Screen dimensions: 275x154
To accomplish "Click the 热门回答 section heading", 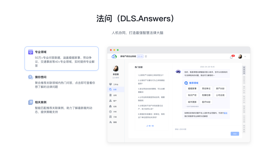I will tap(139, 67).
